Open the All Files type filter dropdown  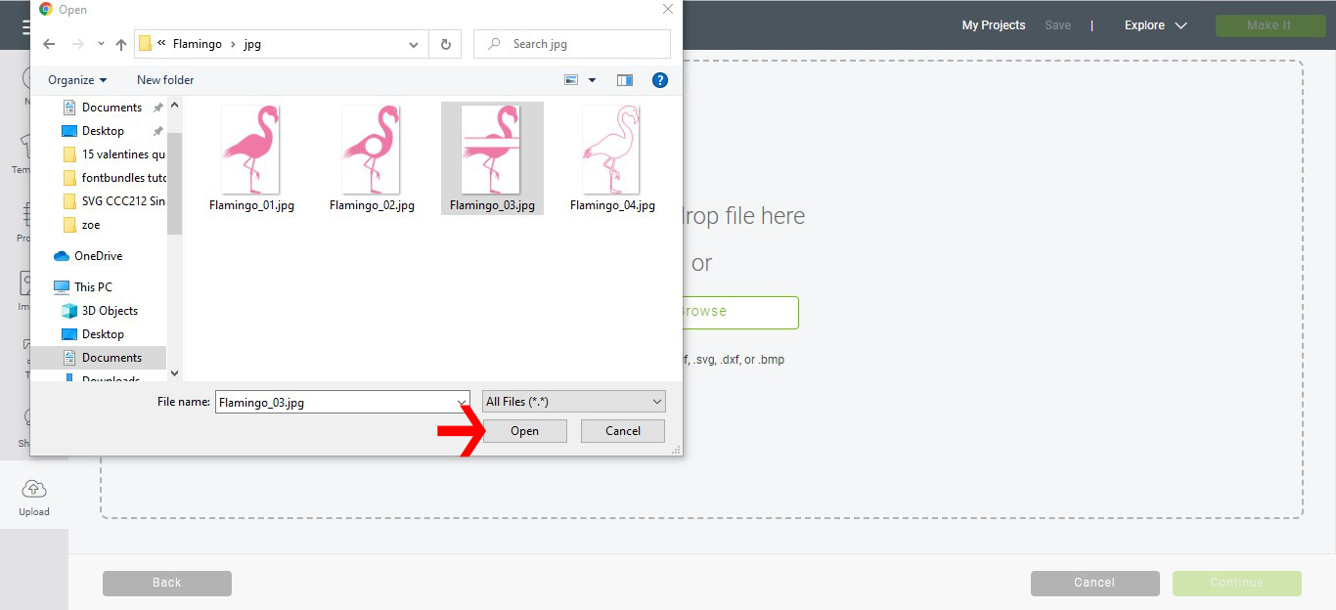click(x=574, y=402)
